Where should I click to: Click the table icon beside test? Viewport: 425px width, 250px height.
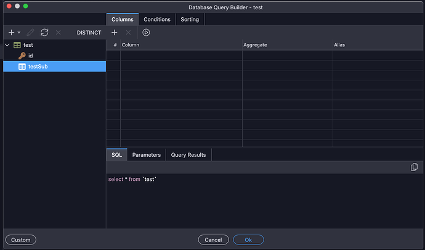point(17,45)
